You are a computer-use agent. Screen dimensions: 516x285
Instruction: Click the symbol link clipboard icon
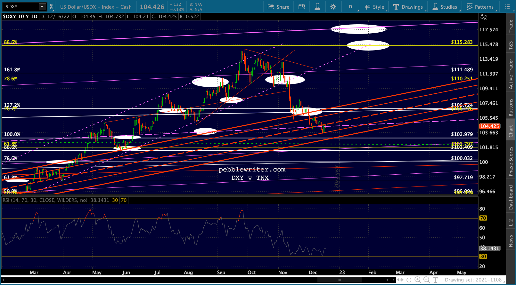[51, 7]
